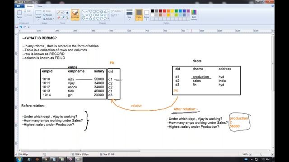Open the shape Outline dropdown
Screen dimensions: 289x162
pos(117,11)
